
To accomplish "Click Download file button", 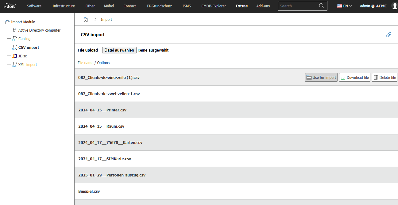I will point(355,77).
